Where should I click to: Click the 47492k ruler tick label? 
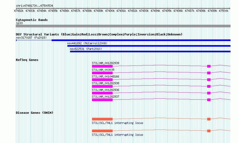pyautogui.click(x=133, y=11)
